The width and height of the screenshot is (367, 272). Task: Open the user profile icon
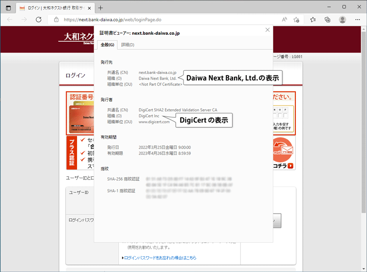342,20
